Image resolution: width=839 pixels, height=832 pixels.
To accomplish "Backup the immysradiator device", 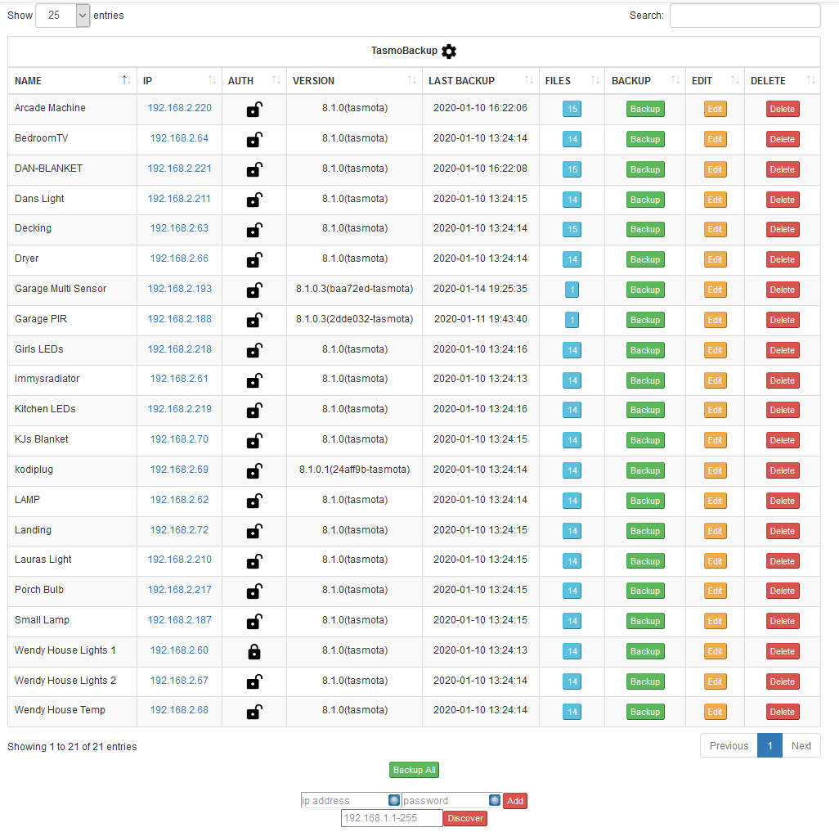I will [645, 380].
